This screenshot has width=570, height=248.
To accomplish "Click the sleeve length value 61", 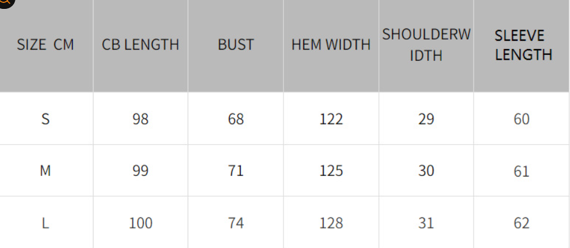I will click(x=521, y=171).
